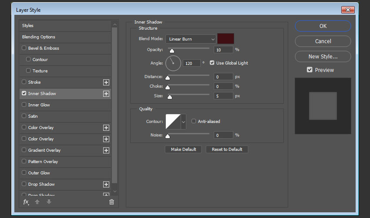Set angle using the circular angle dial
Screen dimensions: 370x218
click(x=173, y=63)
